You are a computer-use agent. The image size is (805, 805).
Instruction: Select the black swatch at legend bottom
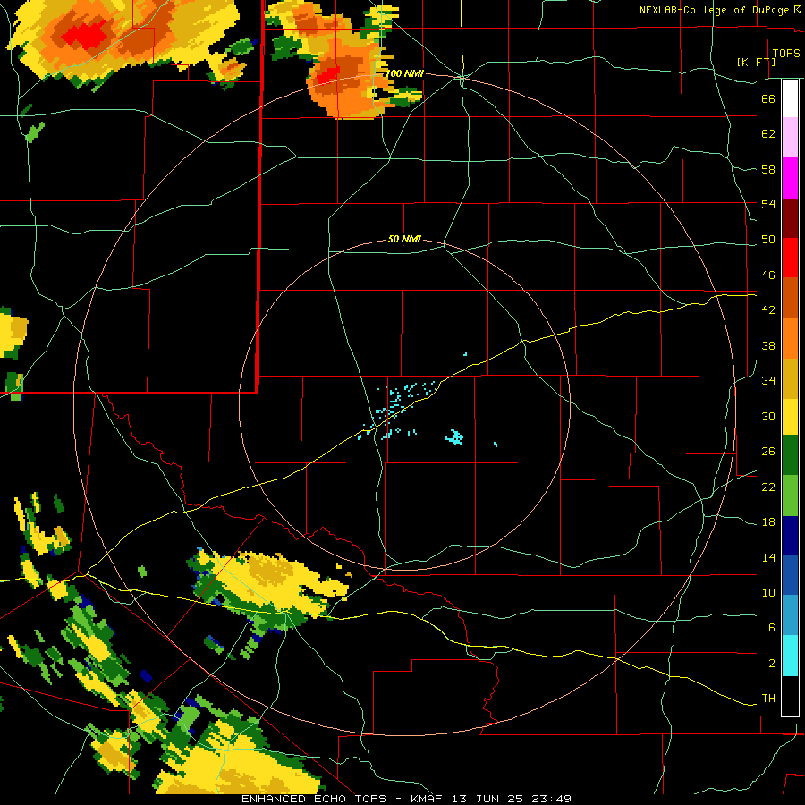(x=790, y=696)
